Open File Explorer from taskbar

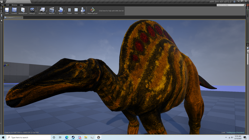tap(86, 137)
